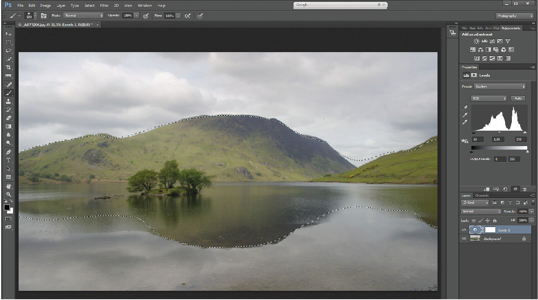Close the _AAY5206.jpg document tab
538x300 pixels.
coord(98,24)
